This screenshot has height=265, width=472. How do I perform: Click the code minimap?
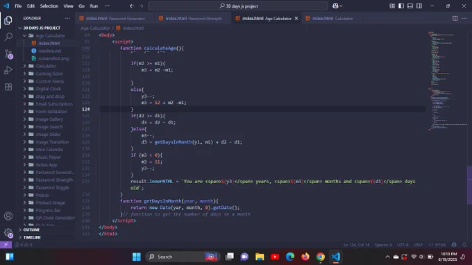point(447,81)
